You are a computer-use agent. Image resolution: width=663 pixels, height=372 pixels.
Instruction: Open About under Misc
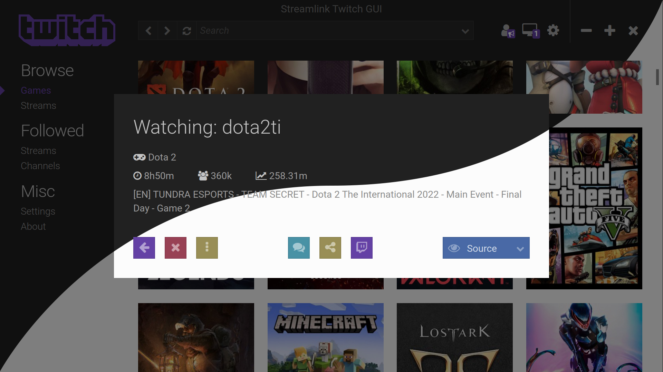(33, 226)
